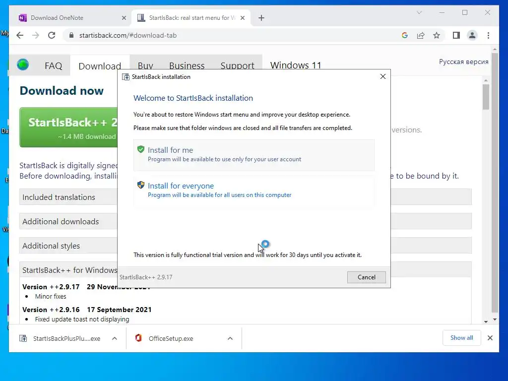508x381 pixels.
Task: Bookmark this page with the star icon
Action: (437, 35)
